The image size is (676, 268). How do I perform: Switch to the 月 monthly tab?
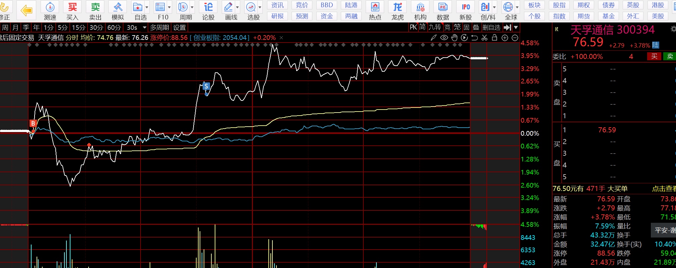[15, 27]
